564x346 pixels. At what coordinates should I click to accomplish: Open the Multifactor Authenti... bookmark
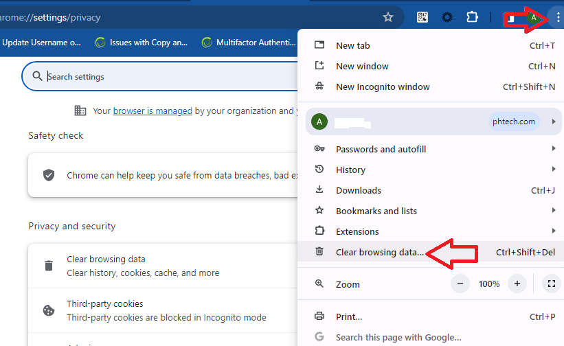pos(249,43)
